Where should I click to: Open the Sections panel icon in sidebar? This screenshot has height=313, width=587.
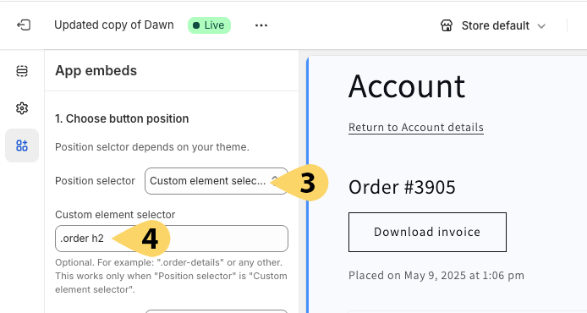tap(22, 71)
